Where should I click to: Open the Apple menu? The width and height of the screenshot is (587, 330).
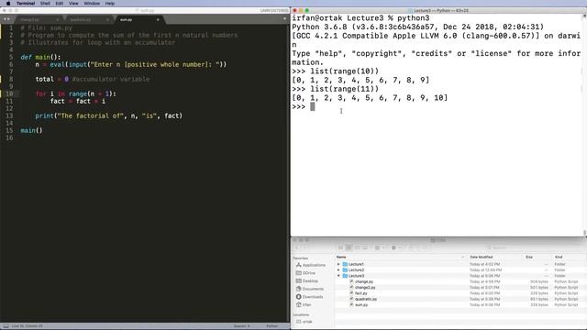(x=8, y=4)
